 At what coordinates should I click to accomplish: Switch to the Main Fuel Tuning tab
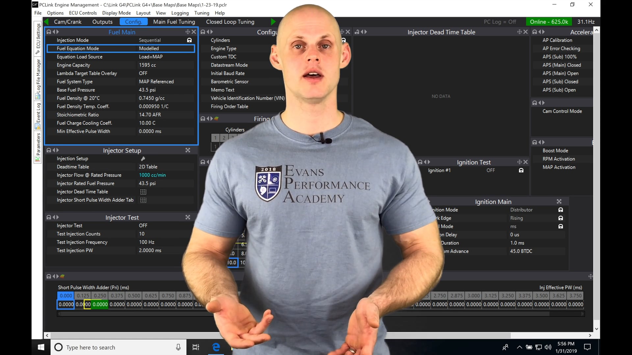pyautogui.click(x=174, y=22)
